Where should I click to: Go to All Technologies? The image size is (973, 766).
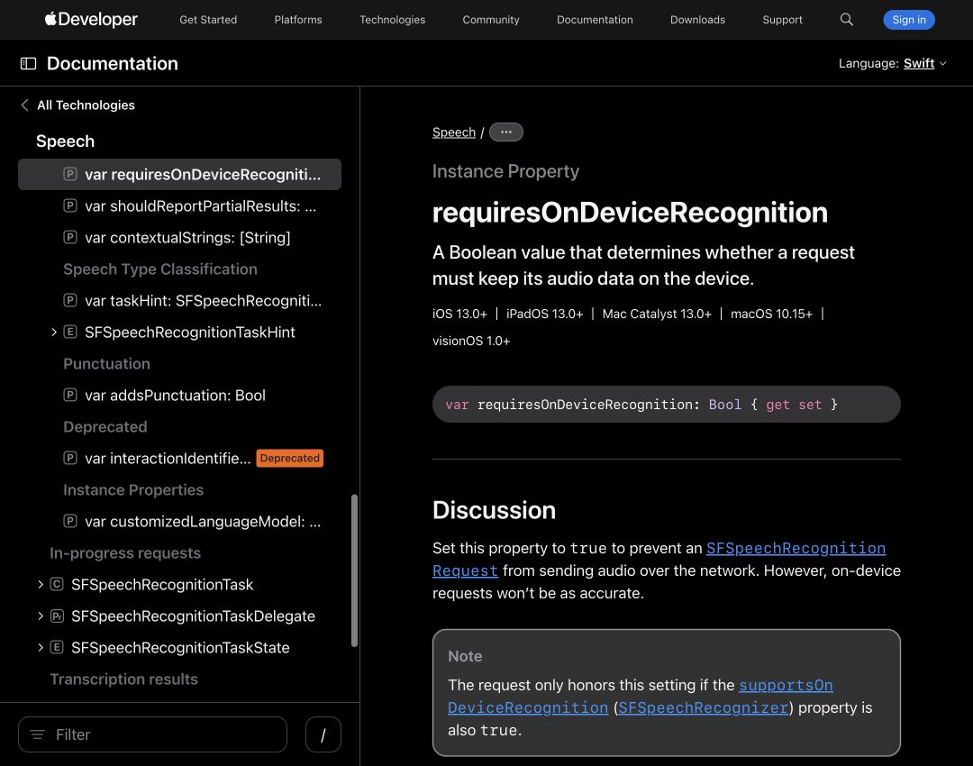pos(86,105)
